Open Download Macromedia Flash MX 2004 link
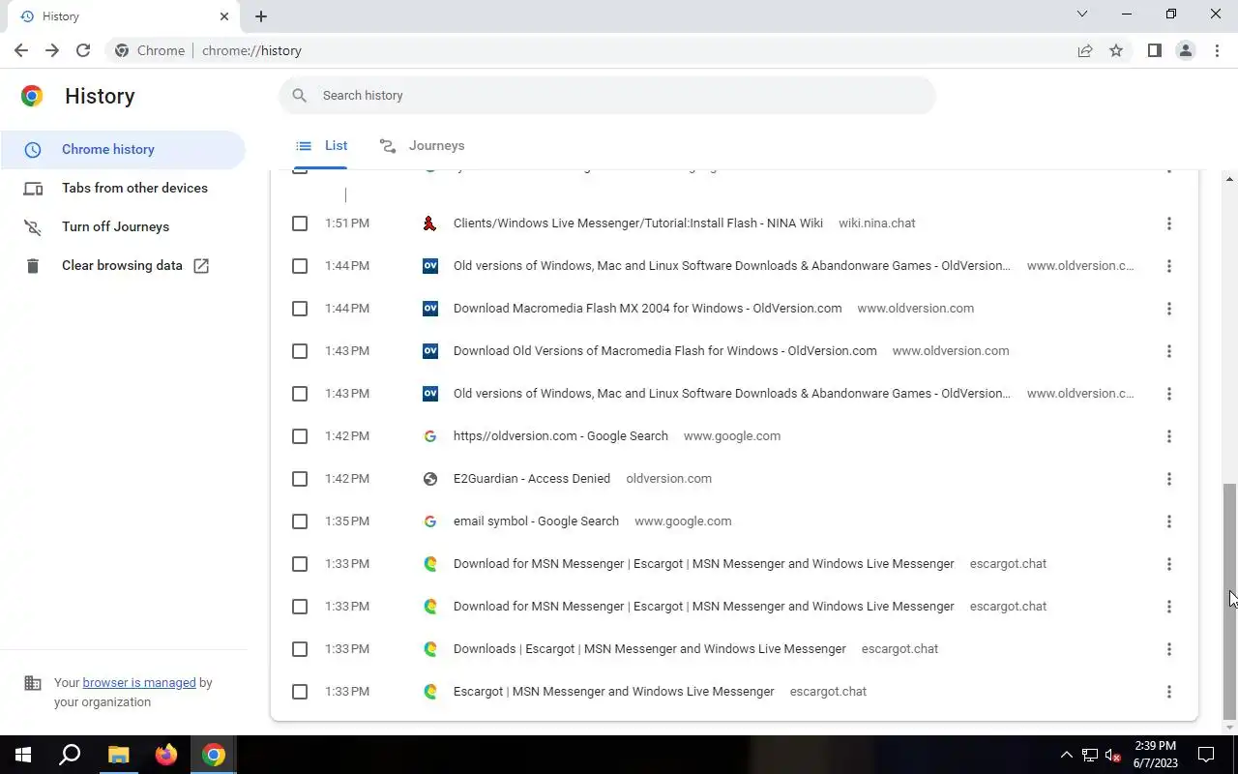This screenshot has width=1238, height=774. point(647,309)
